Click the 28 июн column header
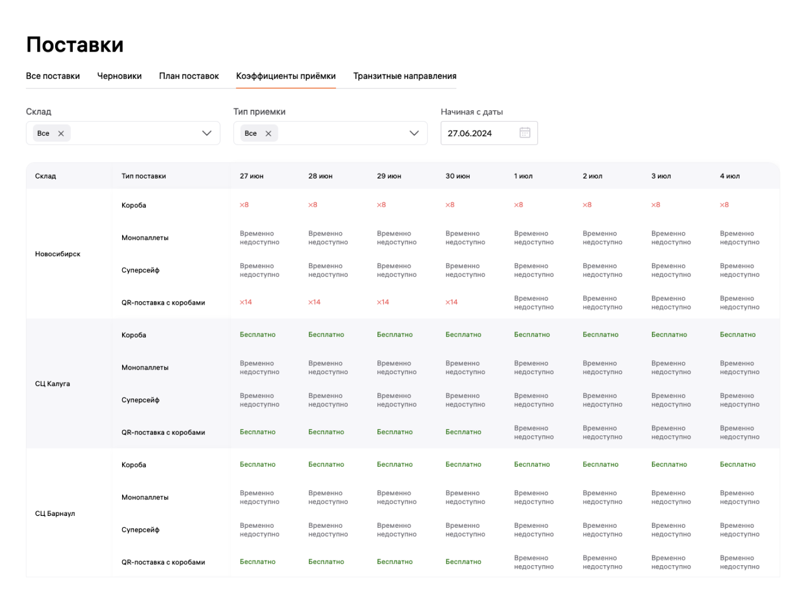 tap(320, 176)
